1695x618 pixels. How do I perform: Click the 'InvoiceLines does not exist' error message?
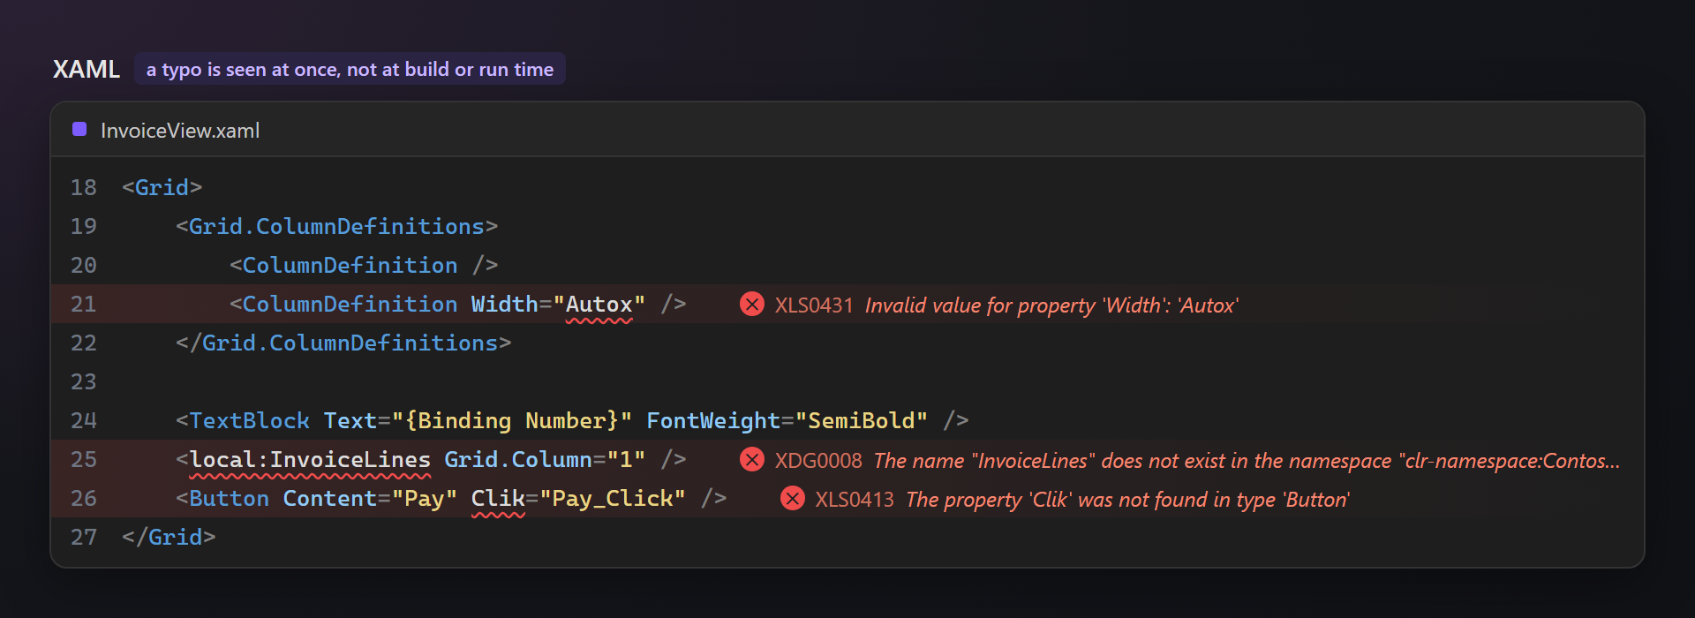(1247, 461)
